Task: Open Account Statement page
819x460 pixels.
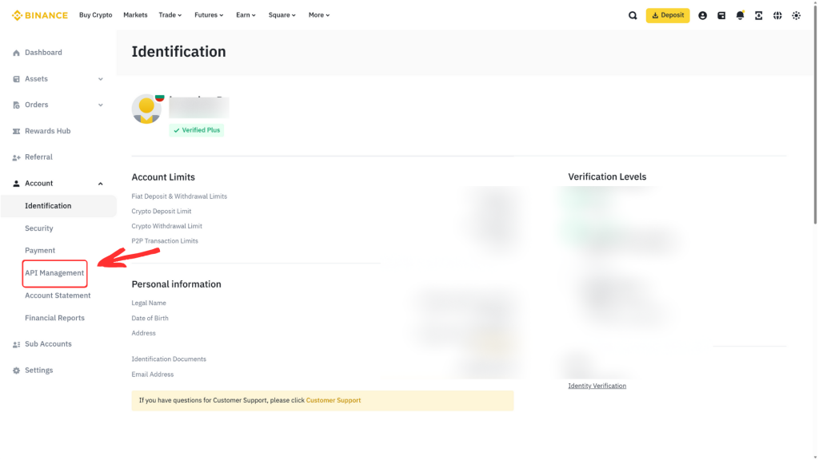Action: [x=58, y=295]
